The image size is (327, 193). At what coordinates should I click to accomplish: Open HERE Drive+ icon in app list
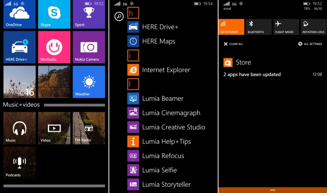pos(133,27)
